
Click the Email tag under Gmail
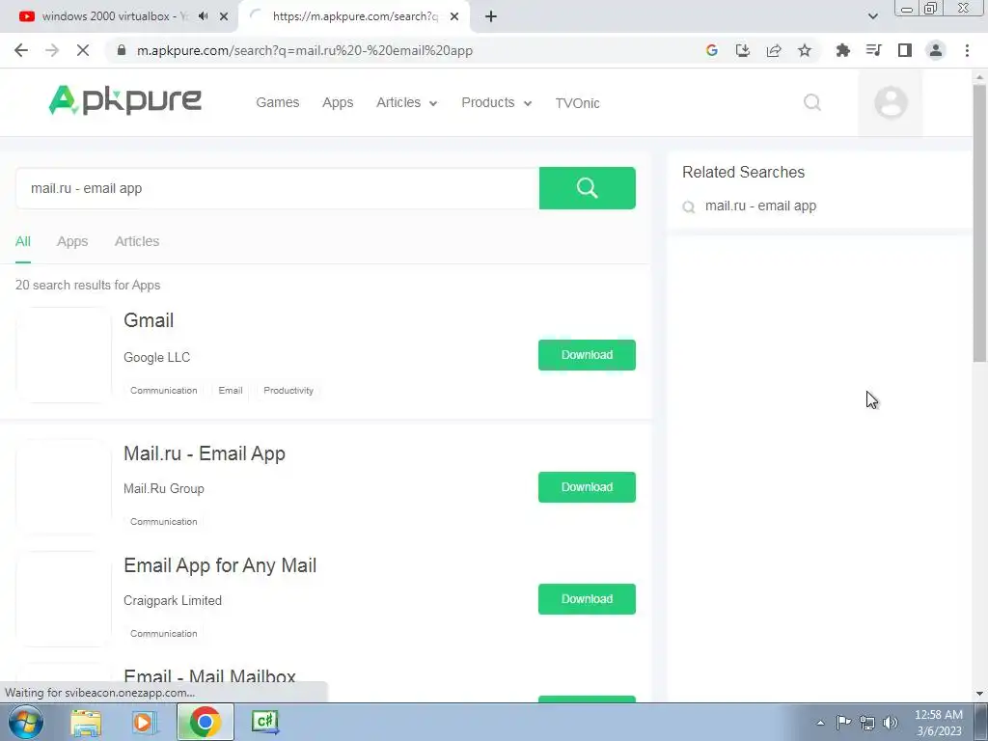point(231,391)
